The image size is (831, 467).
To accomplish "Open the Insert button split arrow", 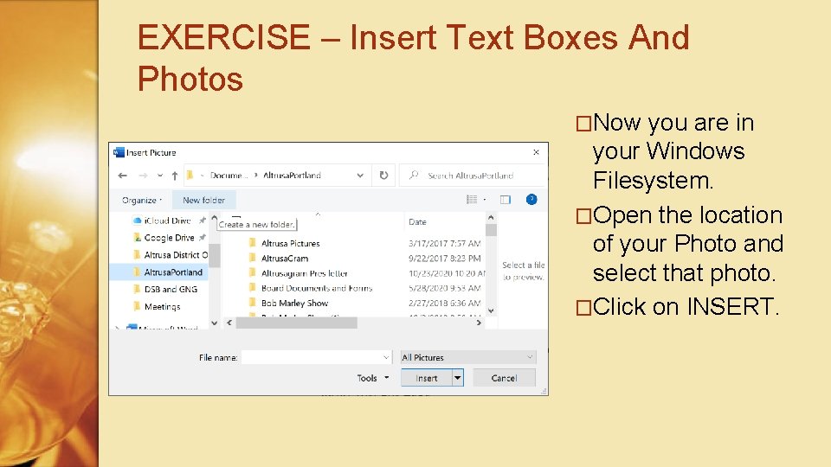I will (457, 378).
